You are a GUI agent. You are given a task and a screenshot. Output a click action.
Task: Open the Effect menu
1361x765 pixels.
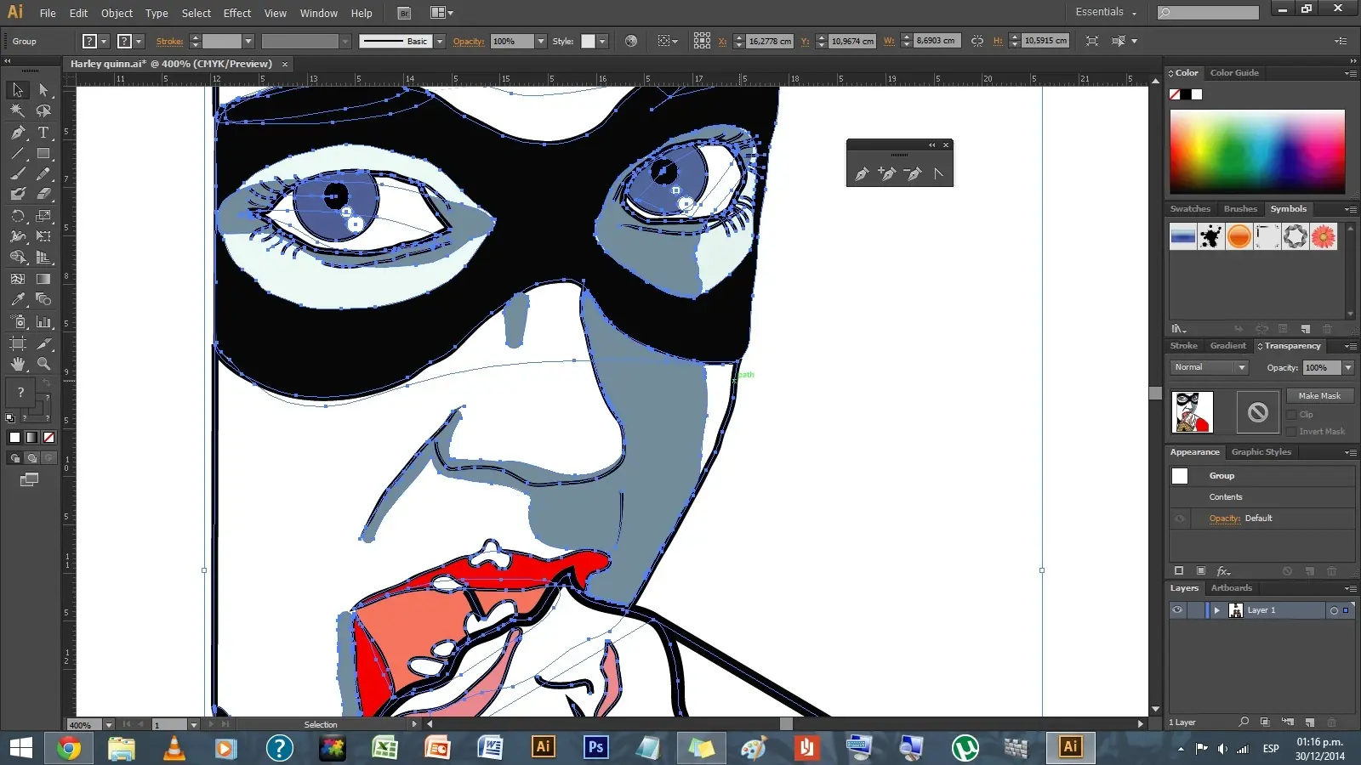click(x=237, y=13)
